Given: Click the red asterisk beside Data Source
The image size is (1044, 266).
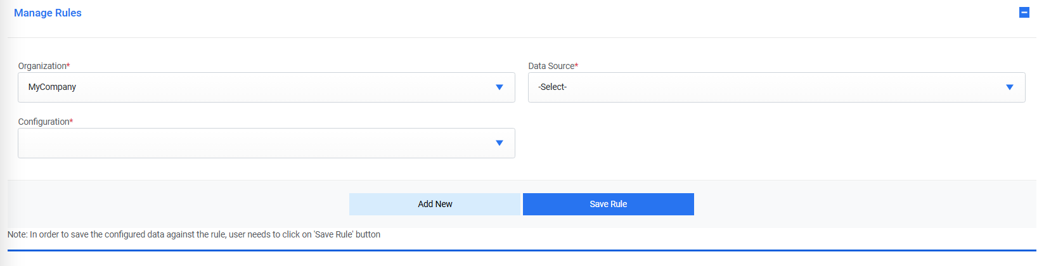Looking at the screenshot, I should coord(576,65).
